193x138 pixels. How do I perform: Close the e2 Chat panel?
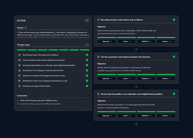(87, 21)
